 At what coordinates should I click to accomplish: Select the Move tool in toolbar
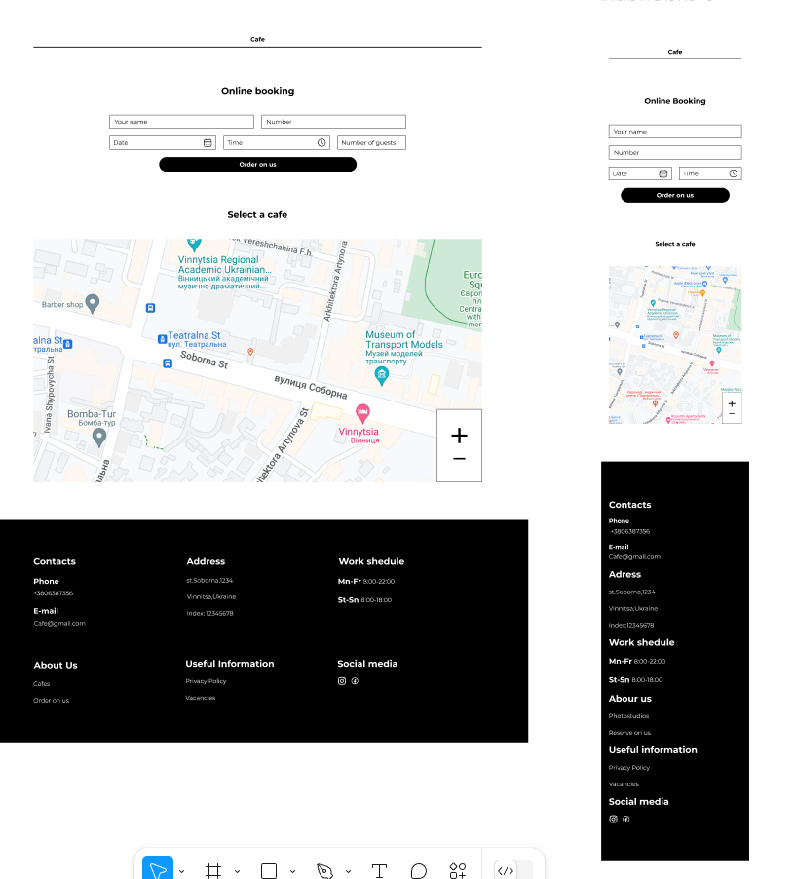coord(158,870)
